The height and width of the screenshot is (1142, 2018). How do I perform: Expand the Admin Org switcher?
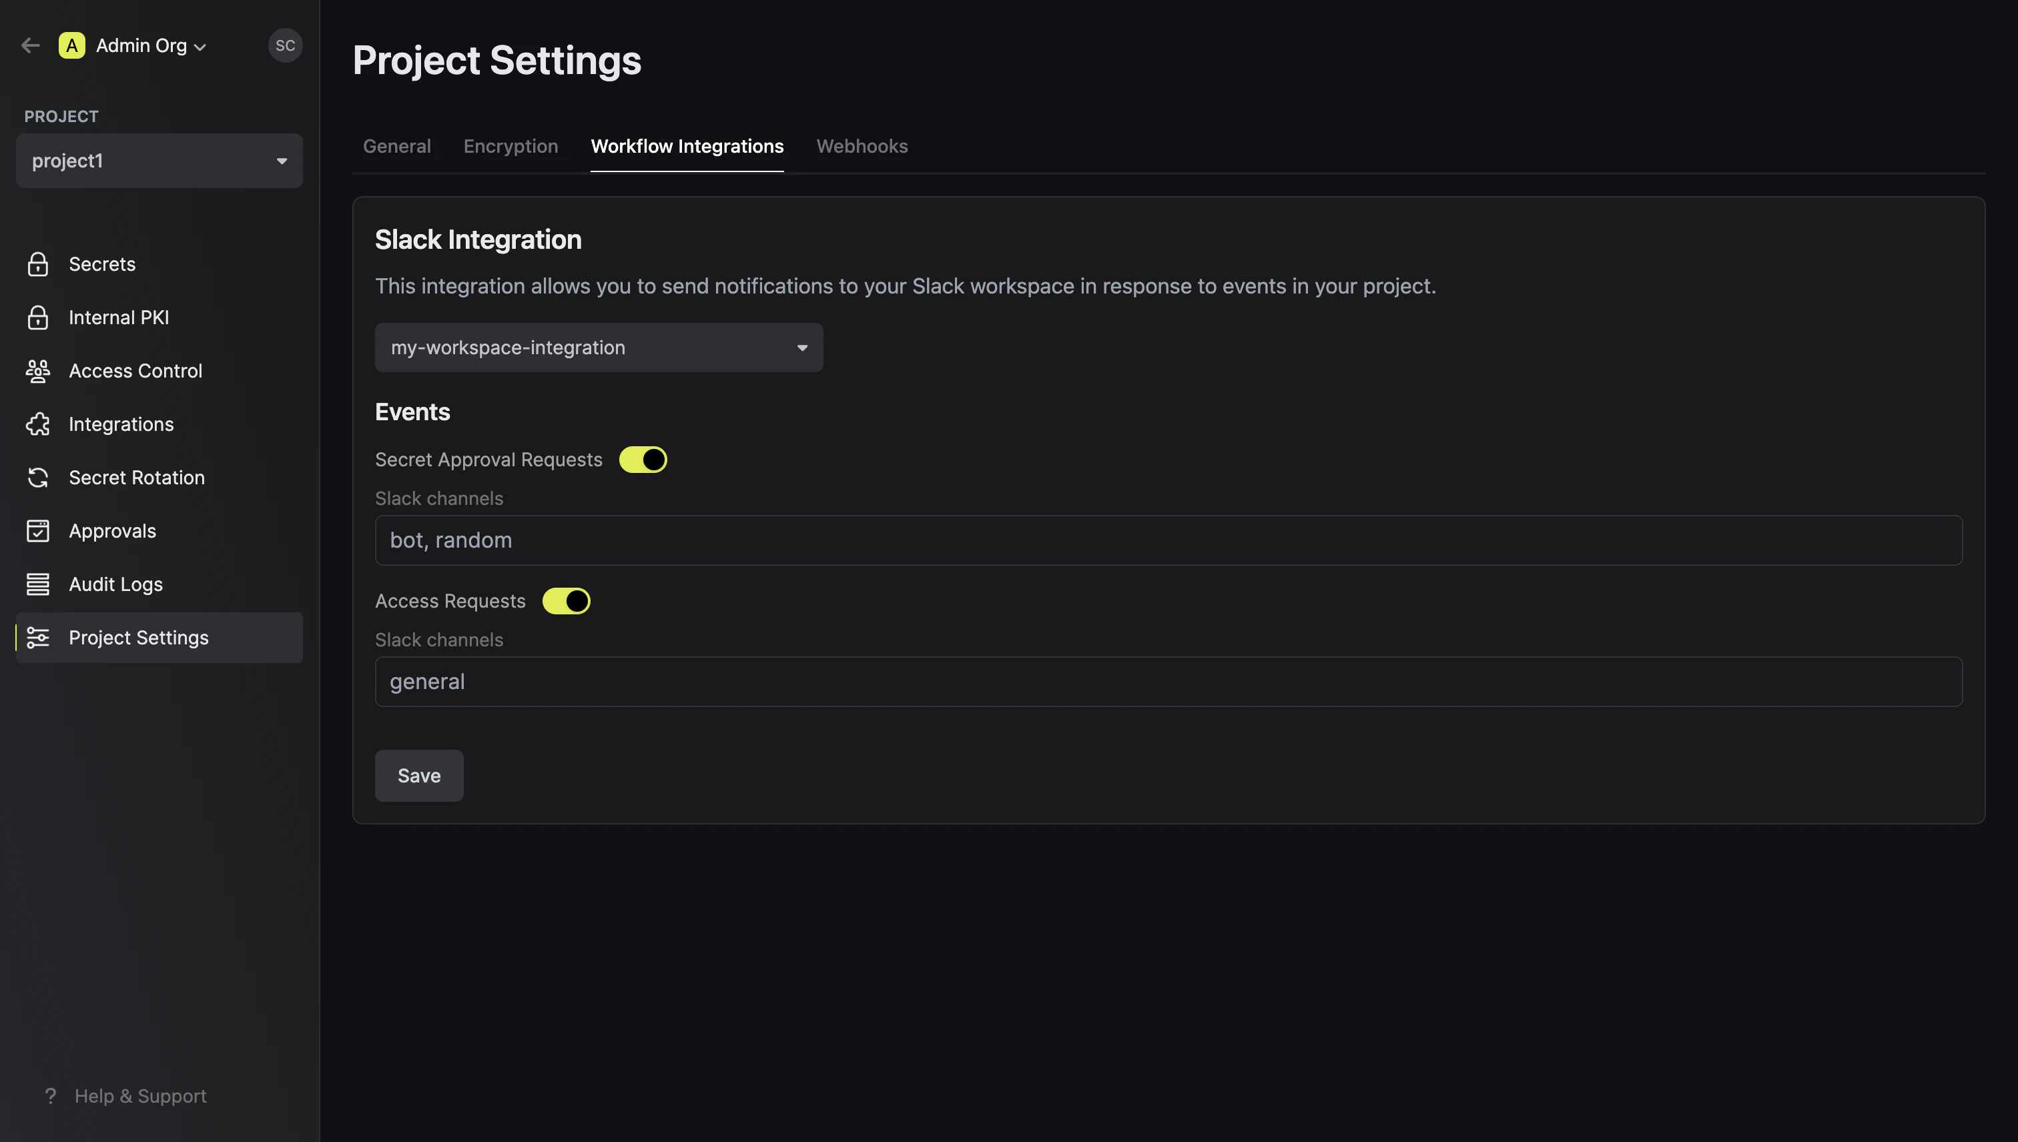(151, 45)
